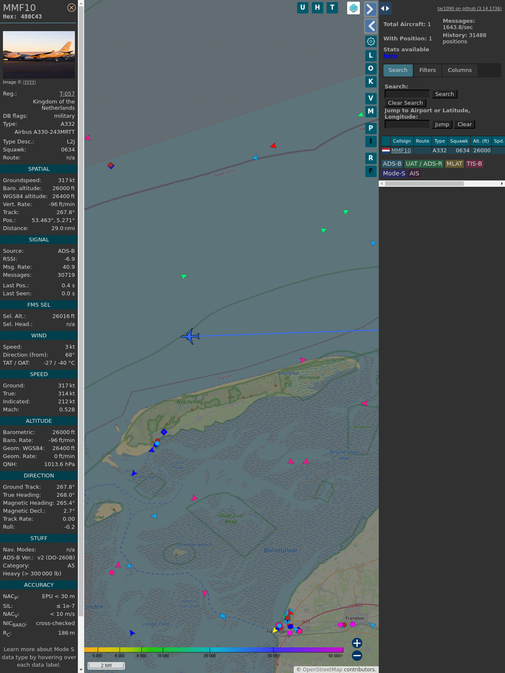Toggle the V map button
The width and height of the screenshot is (505, 673).
[x=371, y=98]
